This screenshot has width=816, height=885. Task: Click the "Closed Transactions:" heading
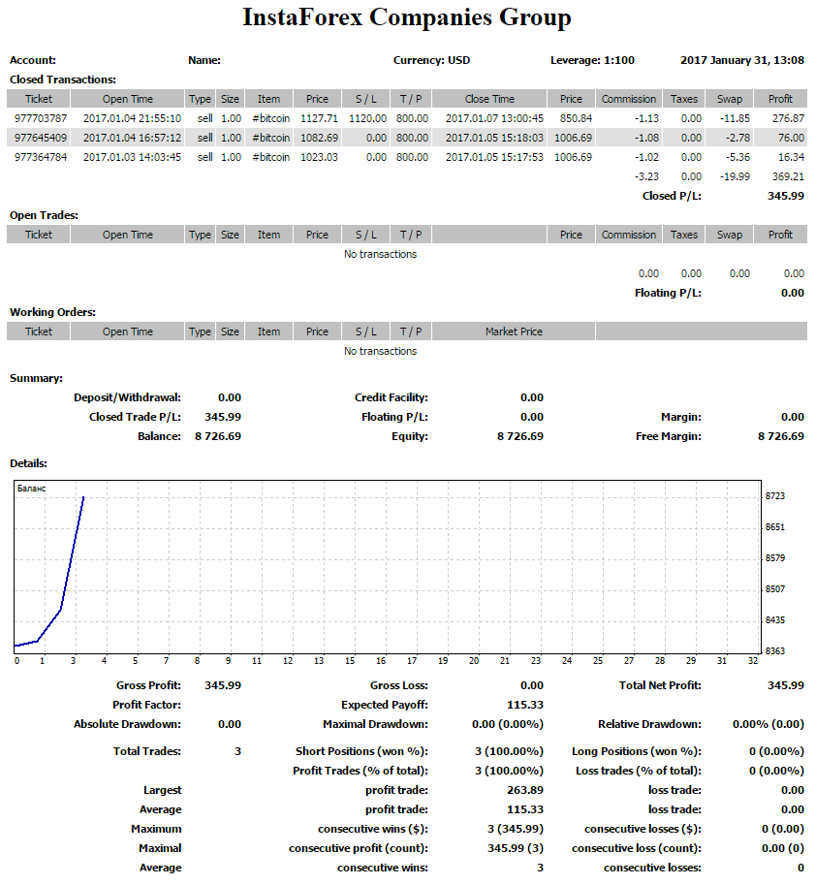[63, 79]
